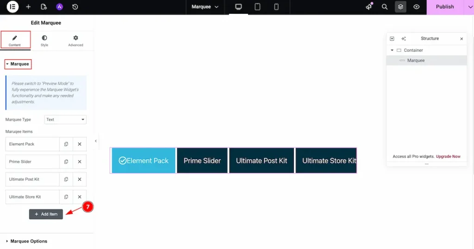Remove the Ultimate Post Kit item
474x249 pixels.
point(80,179)
